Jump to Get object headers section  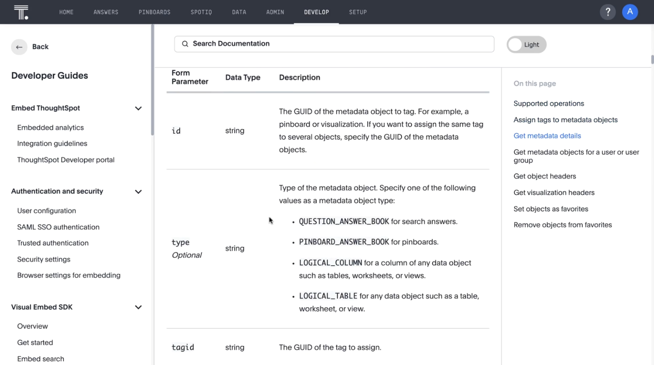point(545,177)
